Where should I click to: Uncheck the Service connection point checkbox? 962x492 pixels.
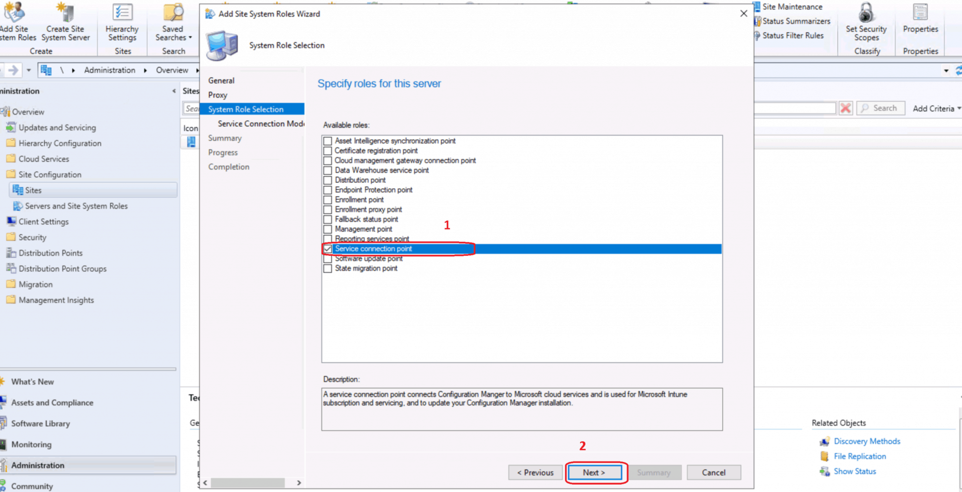point(328,249)
